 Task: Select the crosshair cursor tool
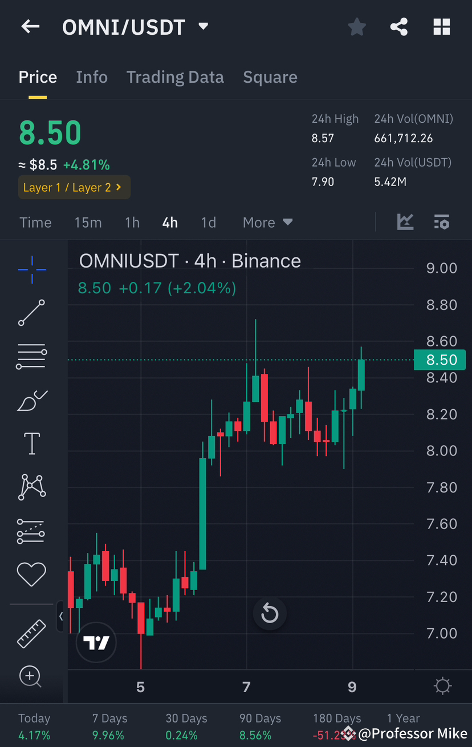tap(31, 269)
